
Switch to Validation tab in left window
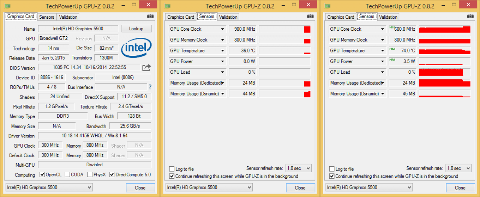click(68, 17)
